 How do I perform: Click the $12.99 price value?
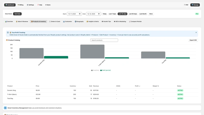pos(38,94)
